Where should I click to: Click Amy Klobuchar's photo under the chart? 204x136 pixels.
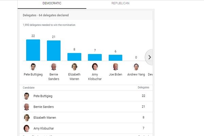coord(95,67)
